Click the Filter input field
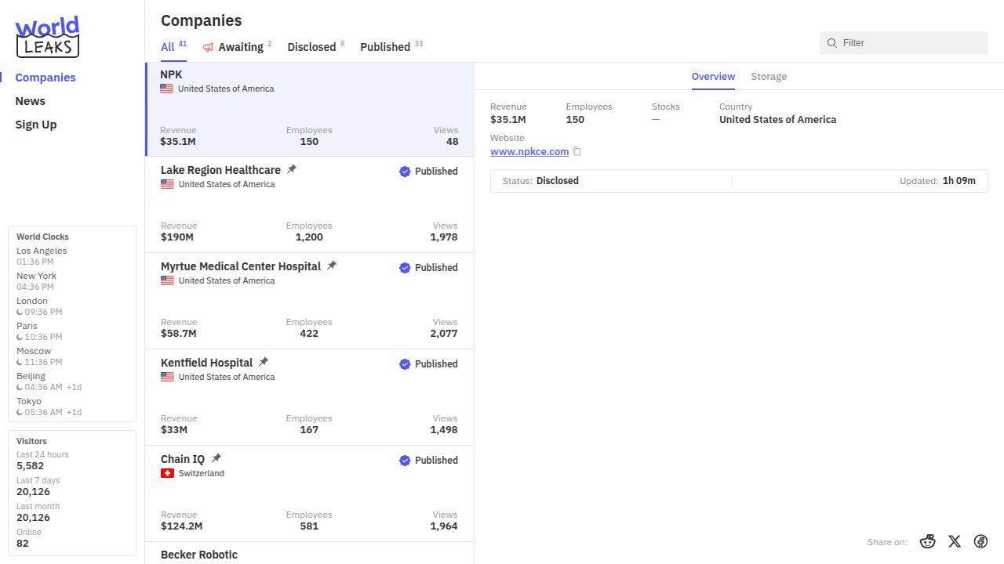The image size is (1004, 564). coord(904,43)
